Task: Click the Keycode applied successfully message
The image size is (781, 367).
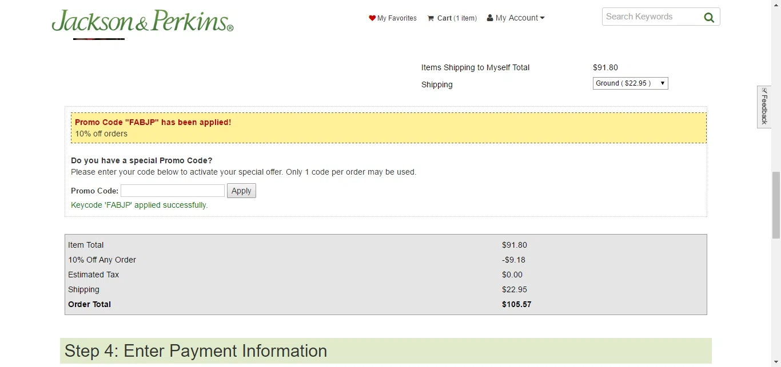Action: click(x=140, y=205)
